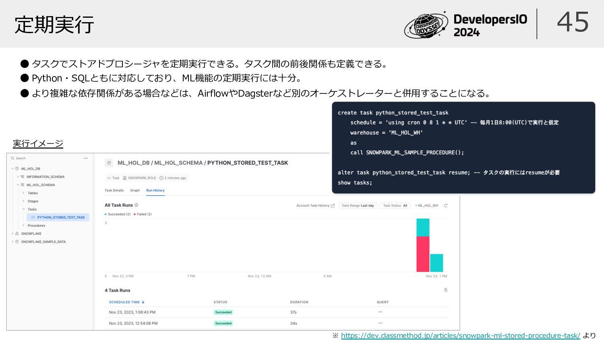Screen dimensions: 604x340
Task: Click the export icon above task runs table
Action: (446, 290)
